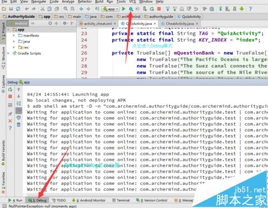Stop the app with red square toolbar icon

[159, 9]
